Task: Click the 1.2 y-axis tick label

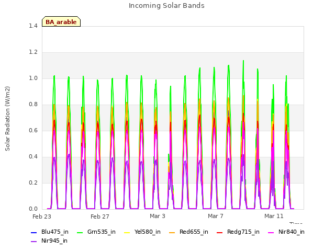Action: click(x=33, y=52)
